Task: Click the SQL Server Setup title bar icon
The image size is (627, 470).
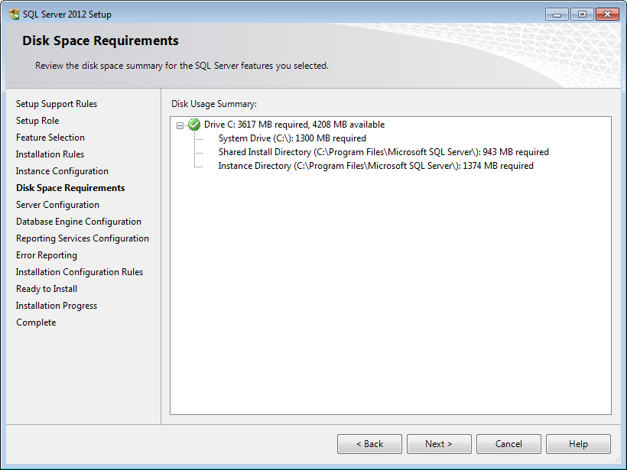Action: tap(14, 15)
